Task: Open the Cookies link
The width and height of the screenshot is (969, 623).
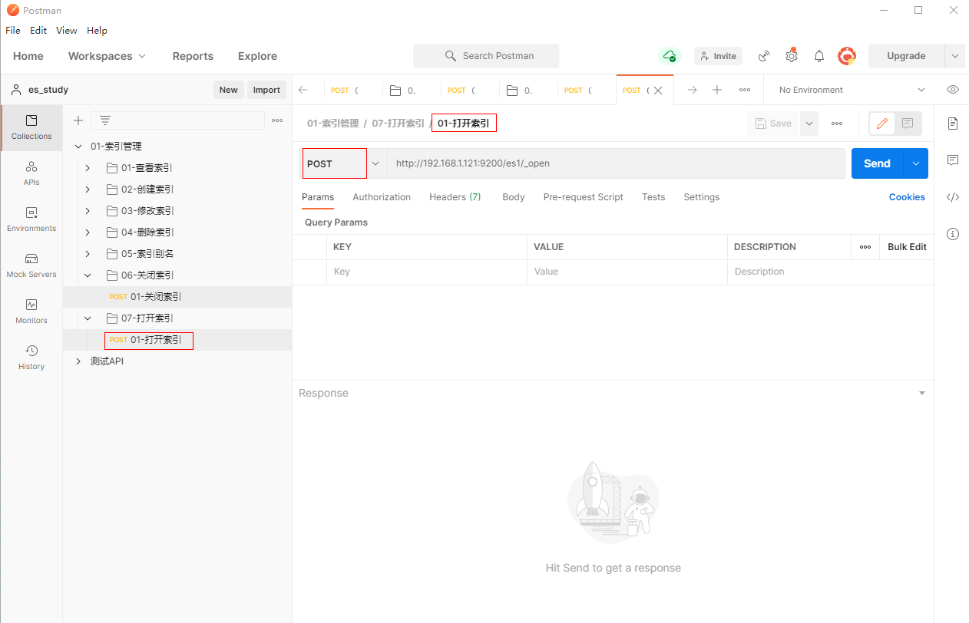Action: [907, 197]
